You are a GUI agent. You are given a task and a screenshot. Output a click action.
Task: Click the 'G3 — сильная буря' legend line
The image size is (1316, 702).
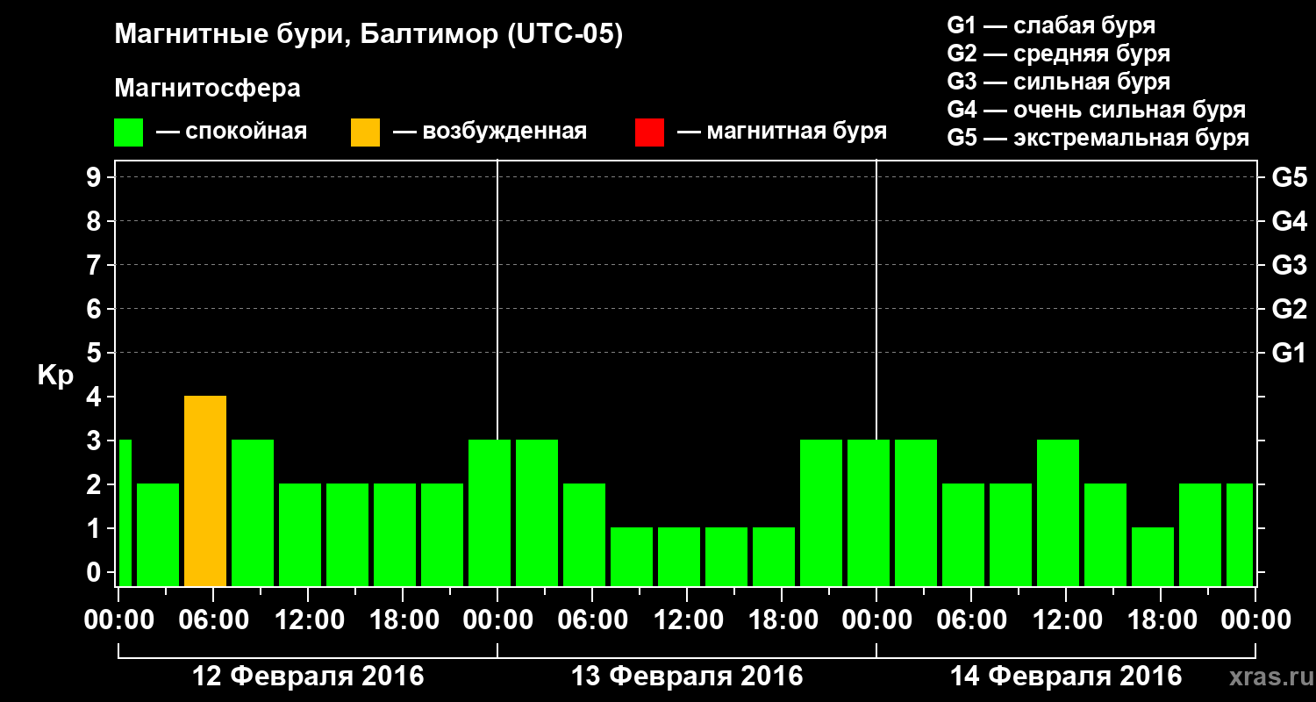point(1059,82)
